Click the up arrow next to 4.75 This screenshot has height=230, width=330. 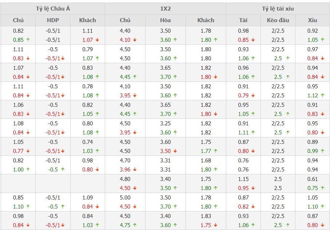pyautogui.click(x=135, y=225)
